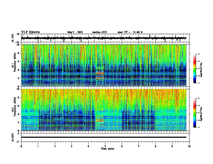Viewport: 213px width, 164px height.
Task: Click tick label "7" on the Time axis
Action: [x=139, y=146]
